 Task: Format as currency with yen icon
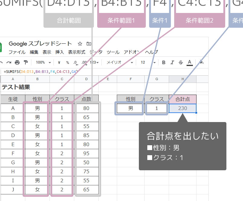(59, 62)
